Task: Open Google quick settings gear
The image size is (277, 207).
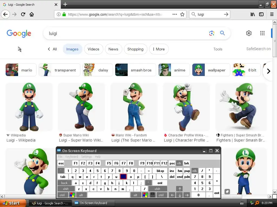Action: point(249,33)
